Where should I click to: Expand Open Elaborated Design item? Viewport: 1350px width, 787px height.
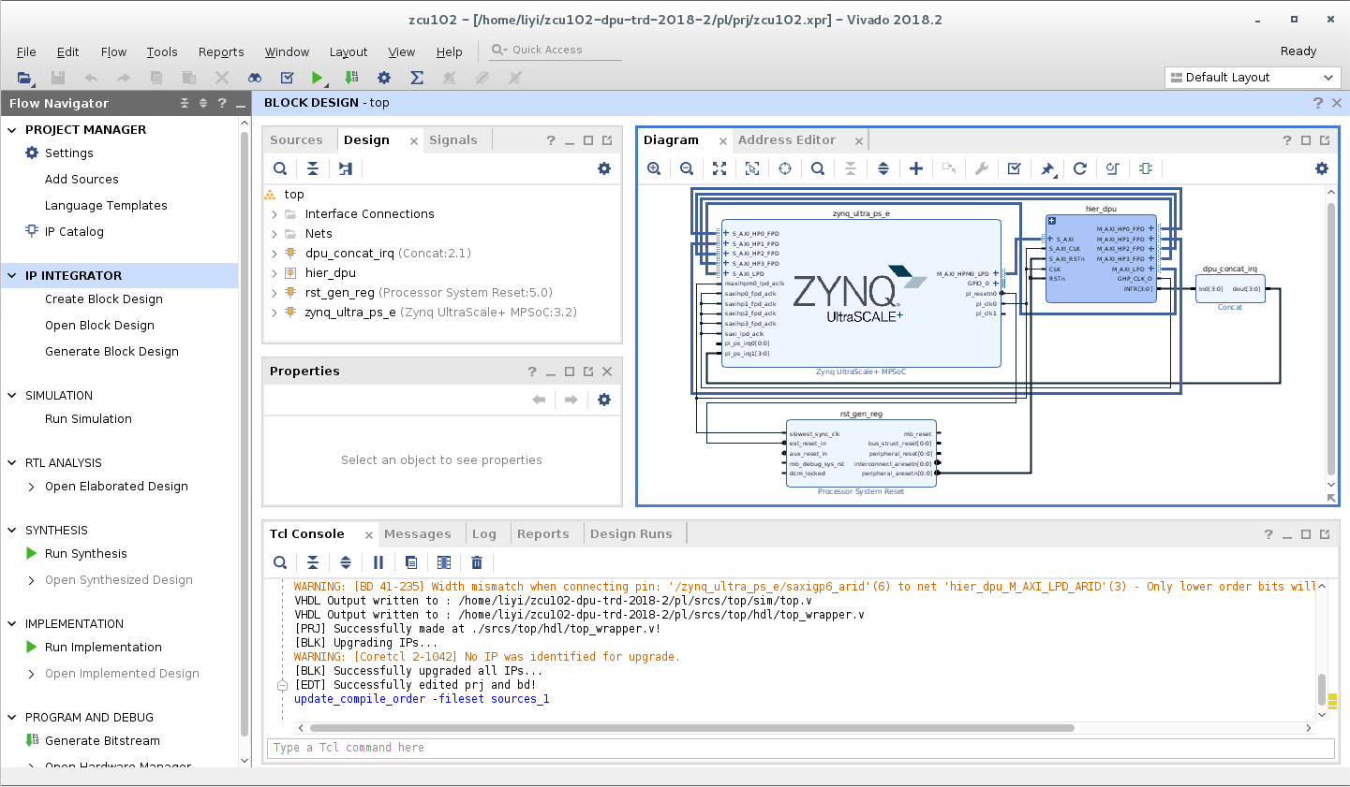[32, 487]
